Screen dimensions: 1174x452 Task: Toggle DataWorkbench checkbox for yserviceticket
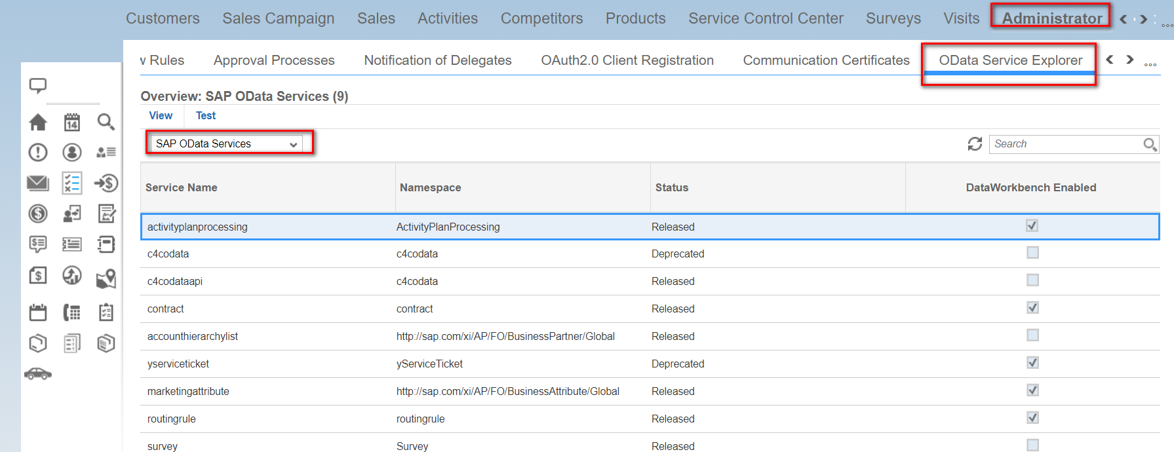1032,363
